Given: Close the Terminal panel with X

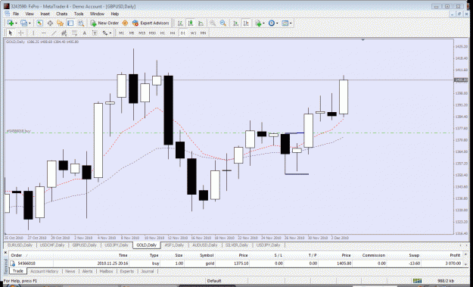Looking at the screenshot, I should [5, 253].
